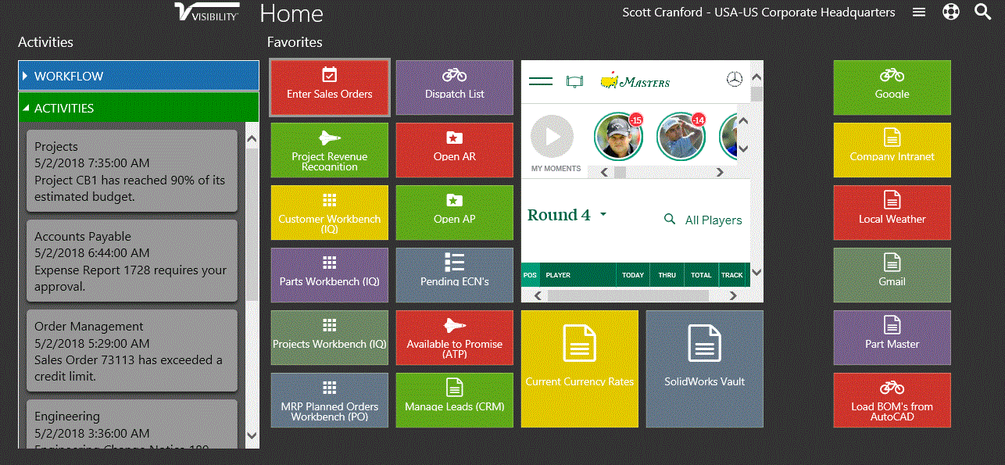The width and height of the screenshot is (1005, 465).
Task: Click Masters widget horizontal scroll right arrow
Action: 733,295
